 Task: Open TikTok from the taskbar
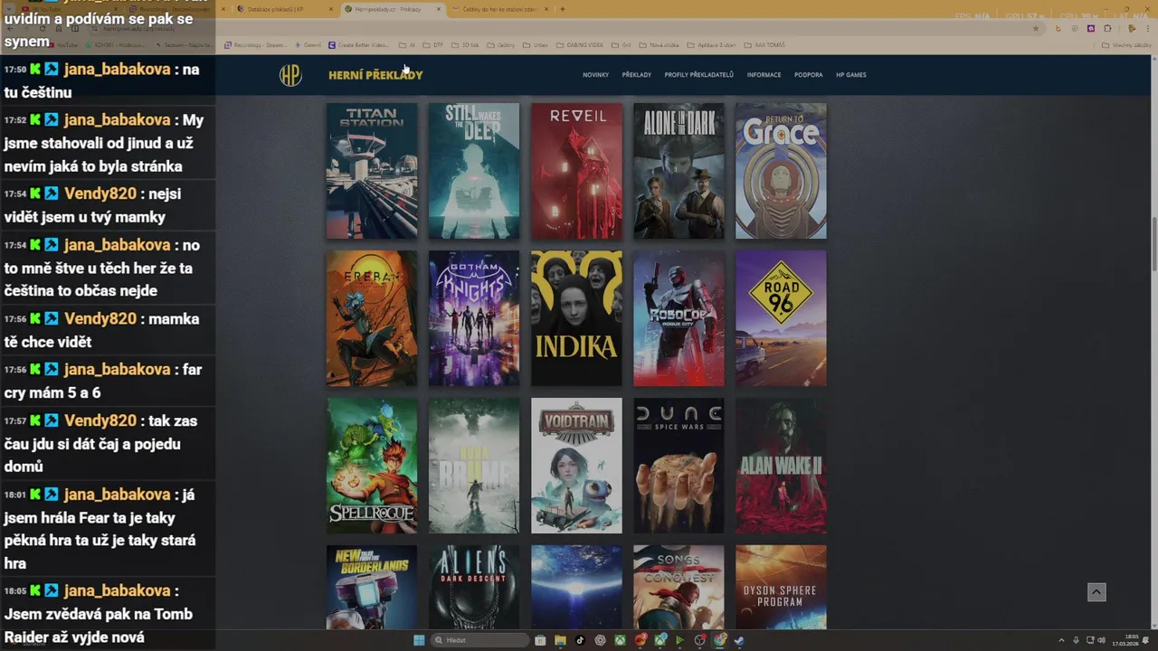(x=580, y=640)
